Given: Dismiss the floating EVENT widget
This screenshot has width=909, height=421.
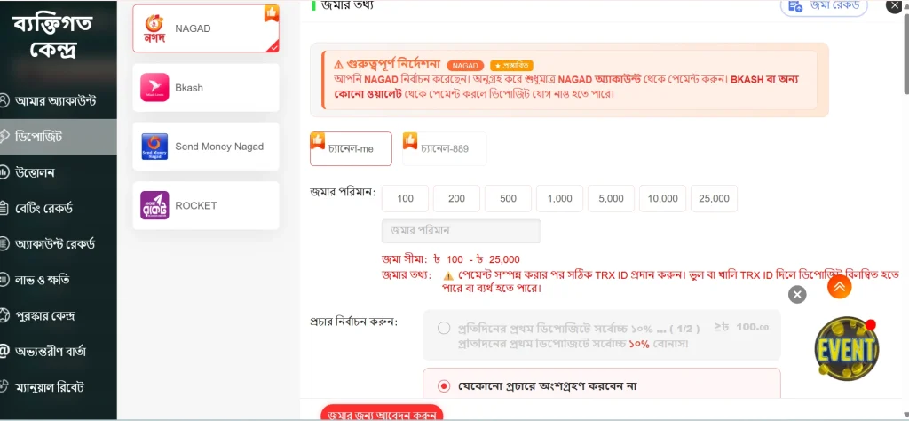Looking at the screenshot, I should point(797,295).
